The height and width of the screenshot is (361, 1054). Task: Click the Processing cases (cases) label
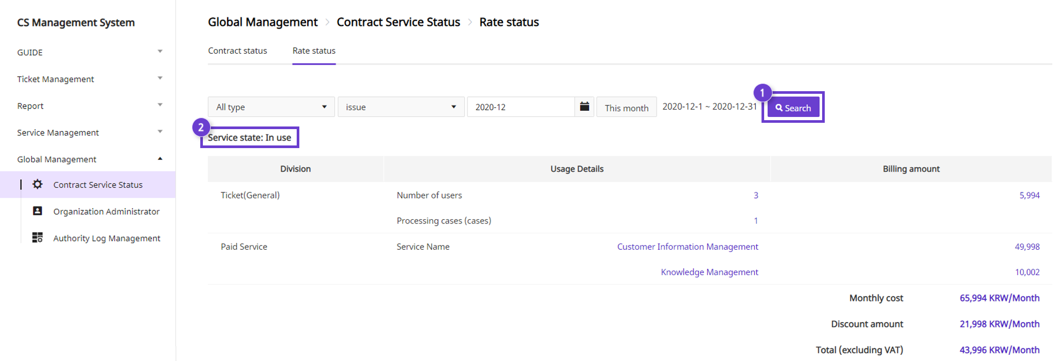click(x=444, y=221)
